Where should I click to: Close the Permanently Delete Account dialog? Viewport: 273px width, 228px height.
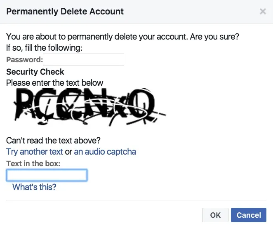click(263, 12)
